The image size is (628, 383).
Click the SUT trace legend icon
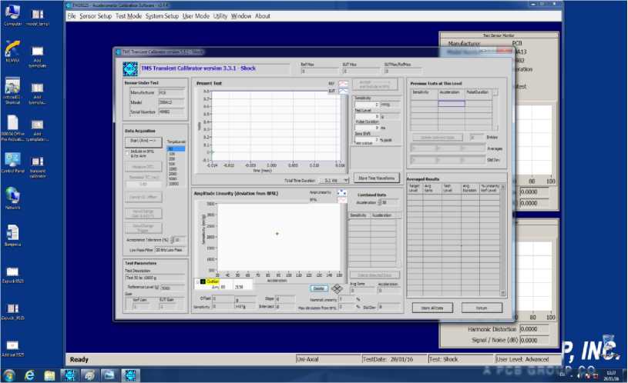pyautogui.click(x=343, y=90)
